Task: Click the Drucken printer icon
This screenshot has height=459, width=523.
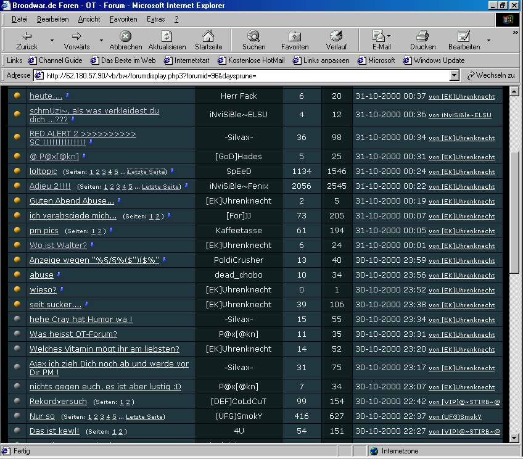Action: pyautogui.click(x=422, y=36)
